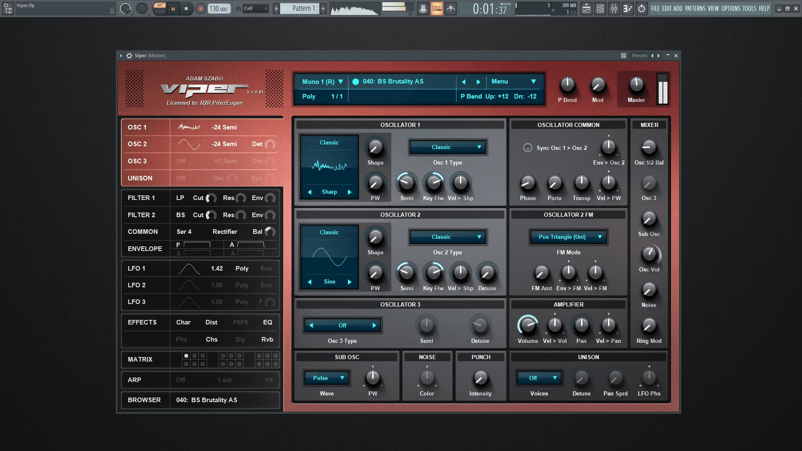
Task: Open the EDIT menu
Action: point(667,8)
